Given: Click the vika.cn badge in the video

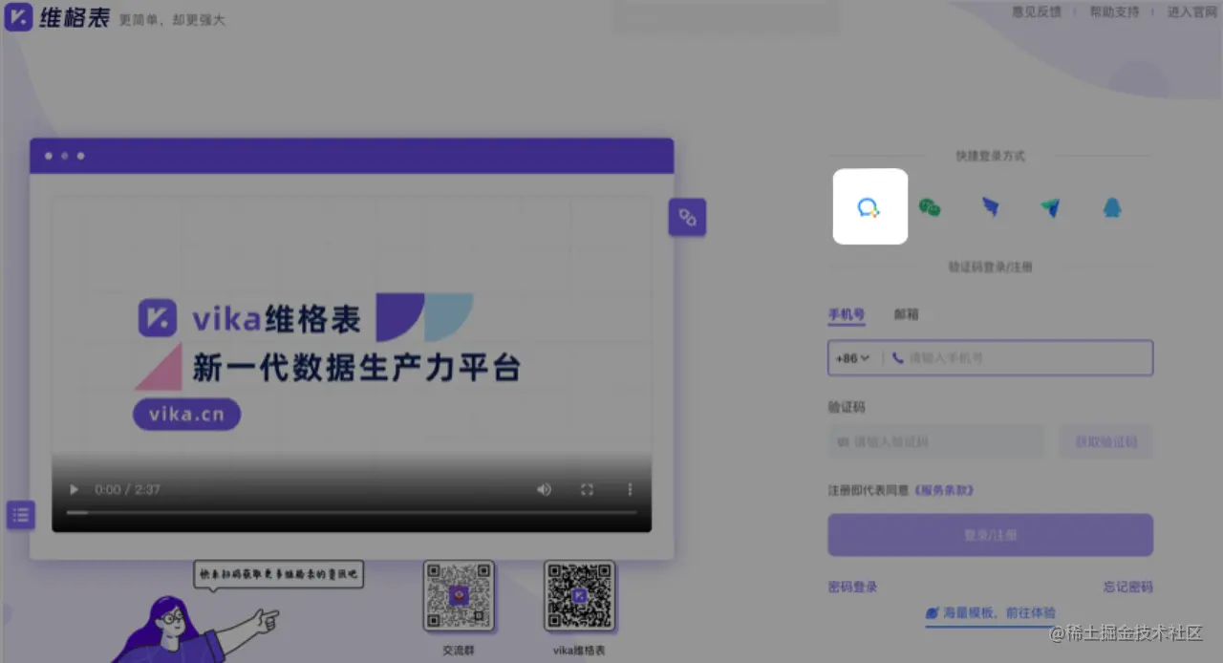Looking at the screenshot, I should [186, 415].
